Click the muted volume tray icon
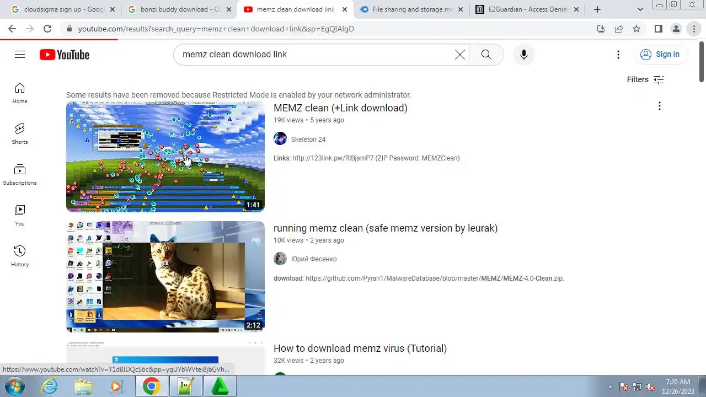Screen dimensions: 706x397 [x=651, y=387]
